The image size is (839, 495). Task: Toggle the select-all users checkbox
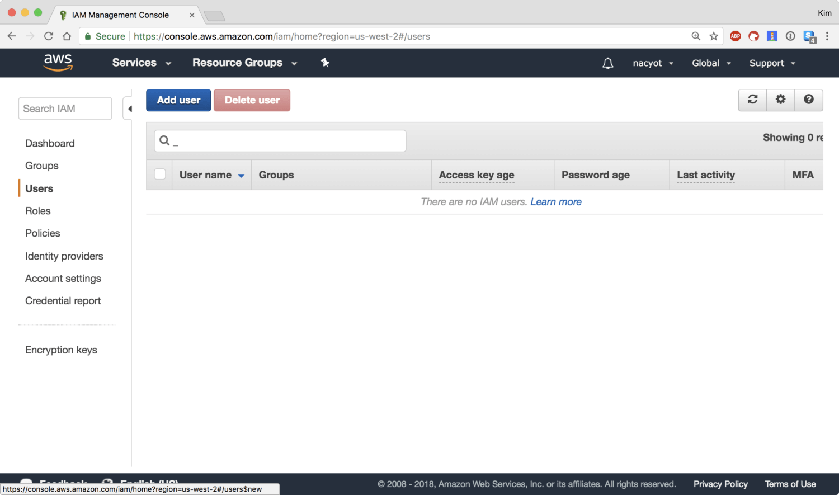click(x=160, y=175)
